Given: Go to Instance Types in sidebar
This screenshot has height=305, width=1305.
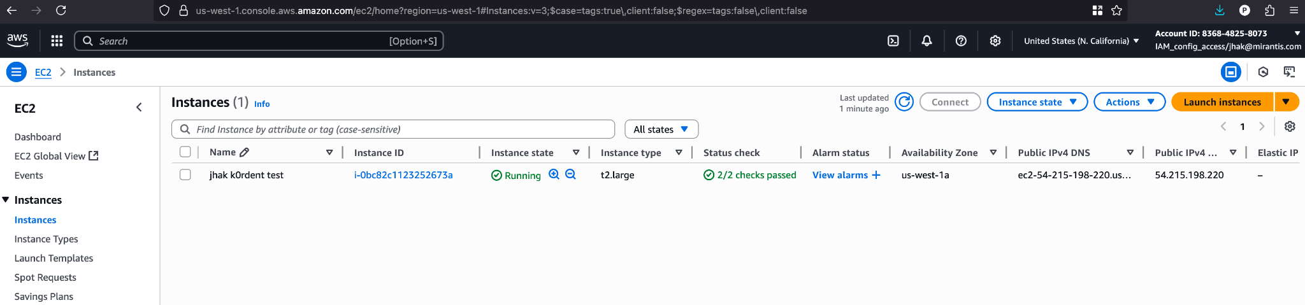Looking at the screenshot, I should point(46,239).
